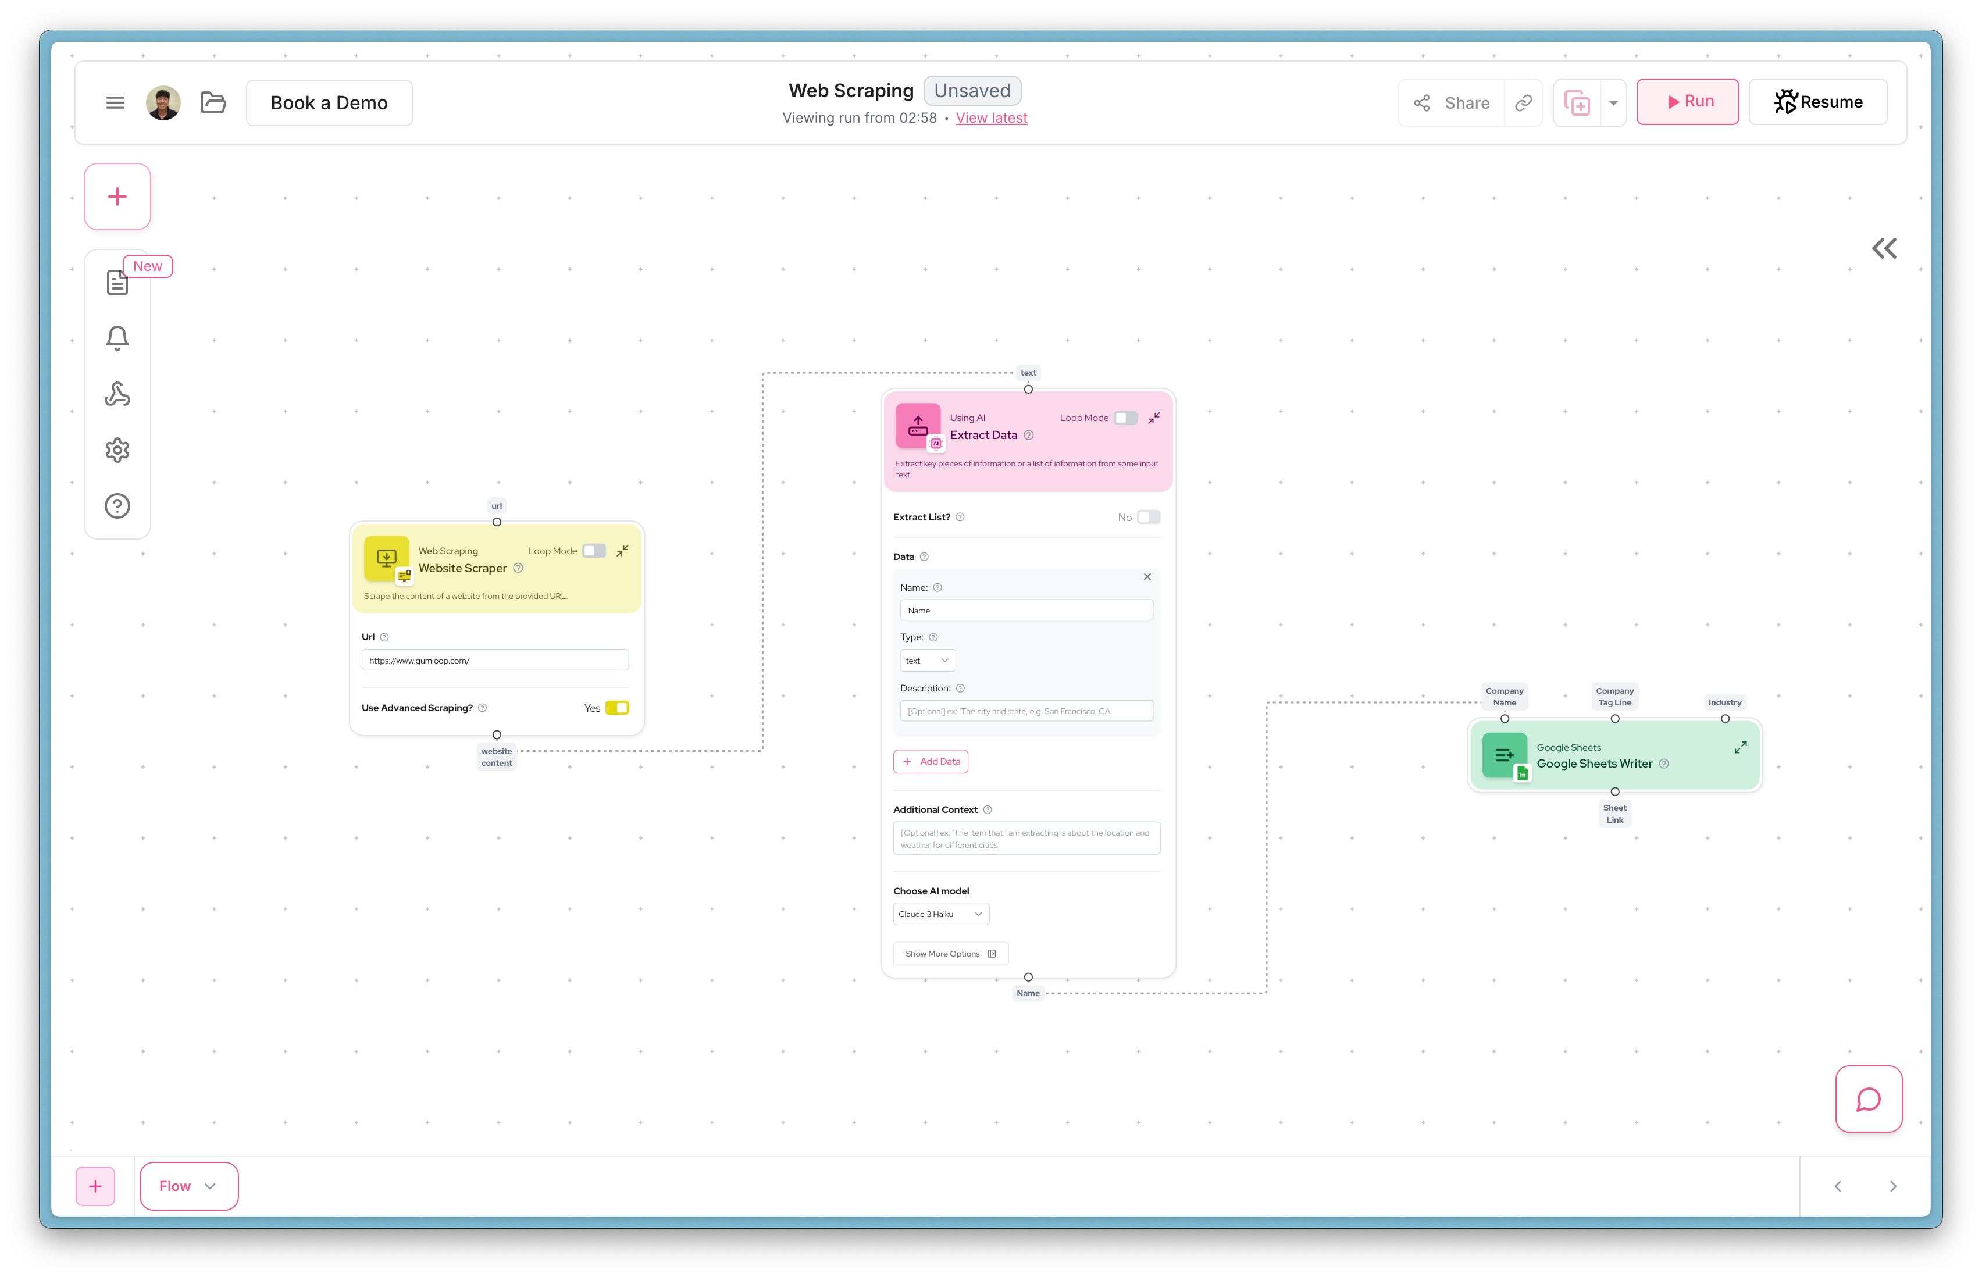
Task: Click the folder icon in header
Action: 213,103
